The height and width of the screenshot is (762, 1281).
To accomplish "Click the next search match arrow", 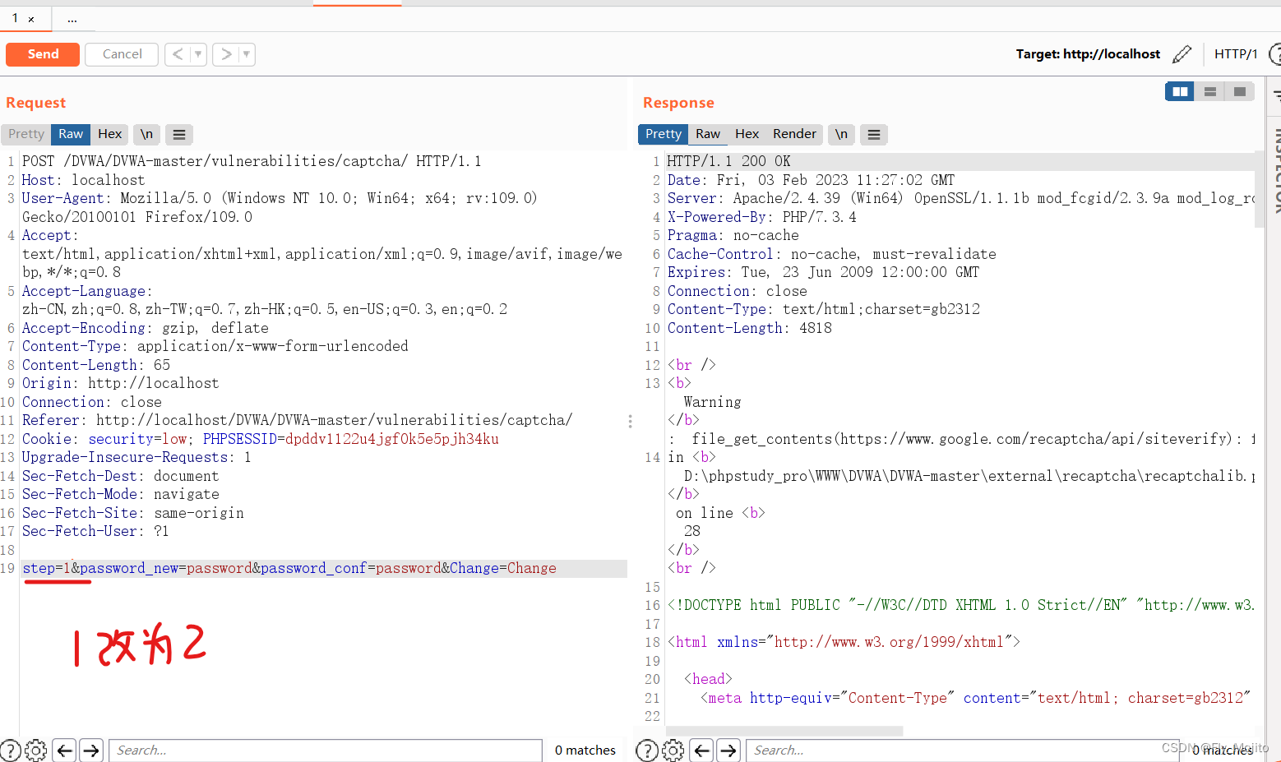I will [90, 750].
